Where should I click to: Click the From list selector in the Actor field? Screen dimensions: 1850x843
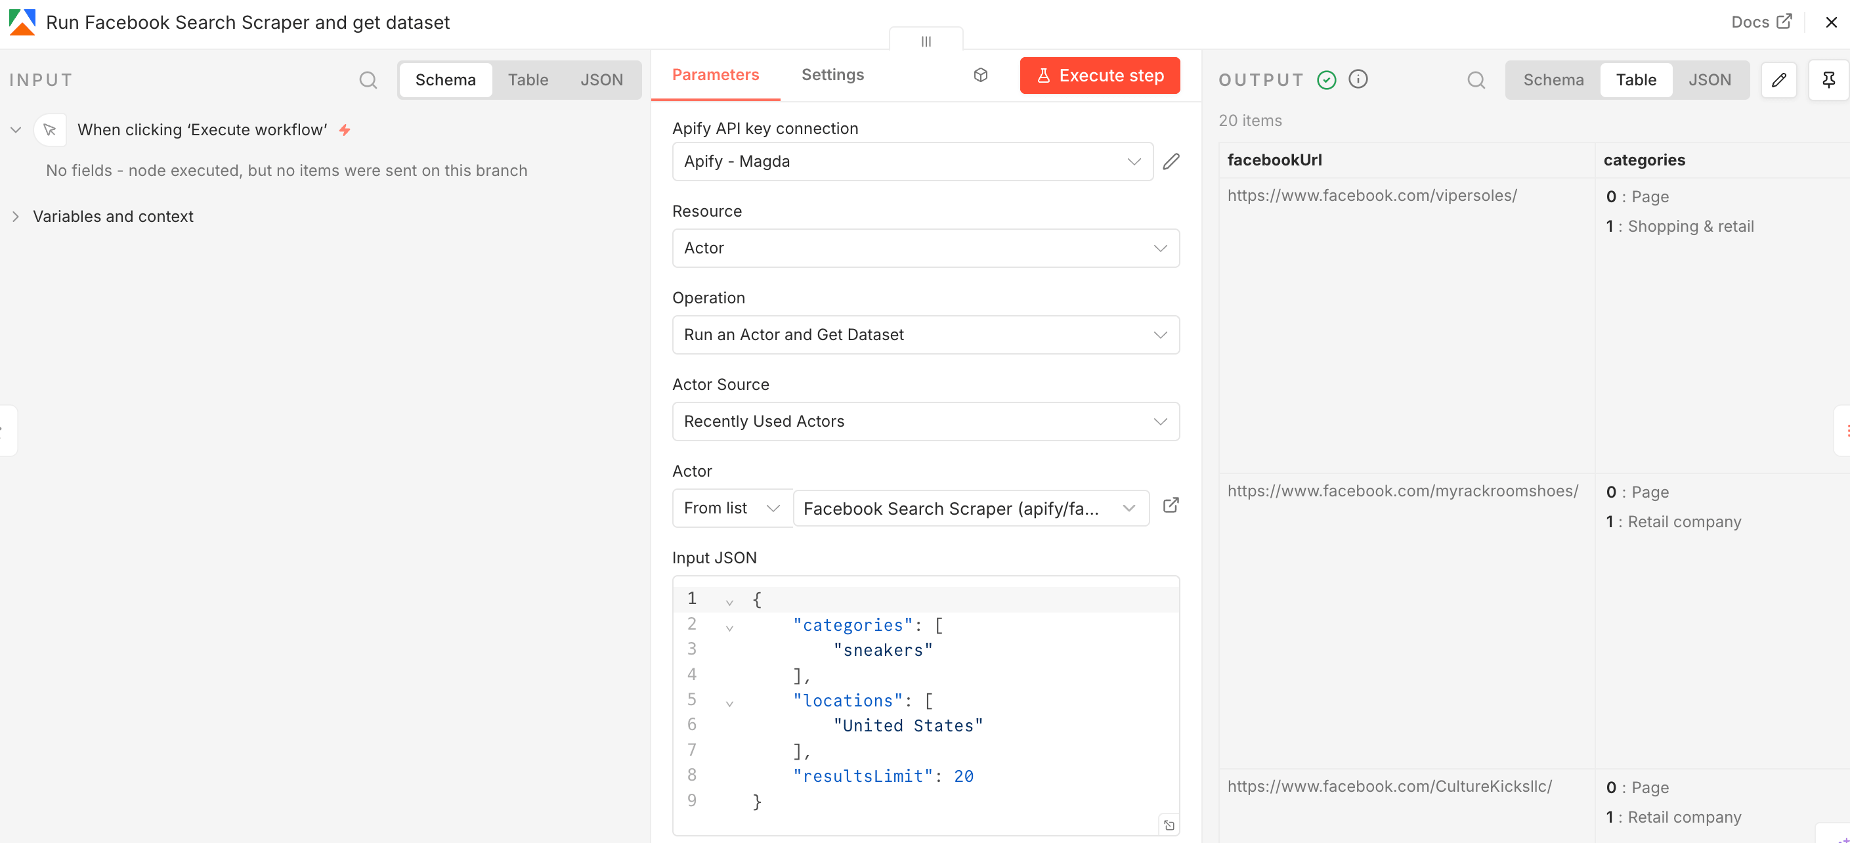(x=731, y=508)
